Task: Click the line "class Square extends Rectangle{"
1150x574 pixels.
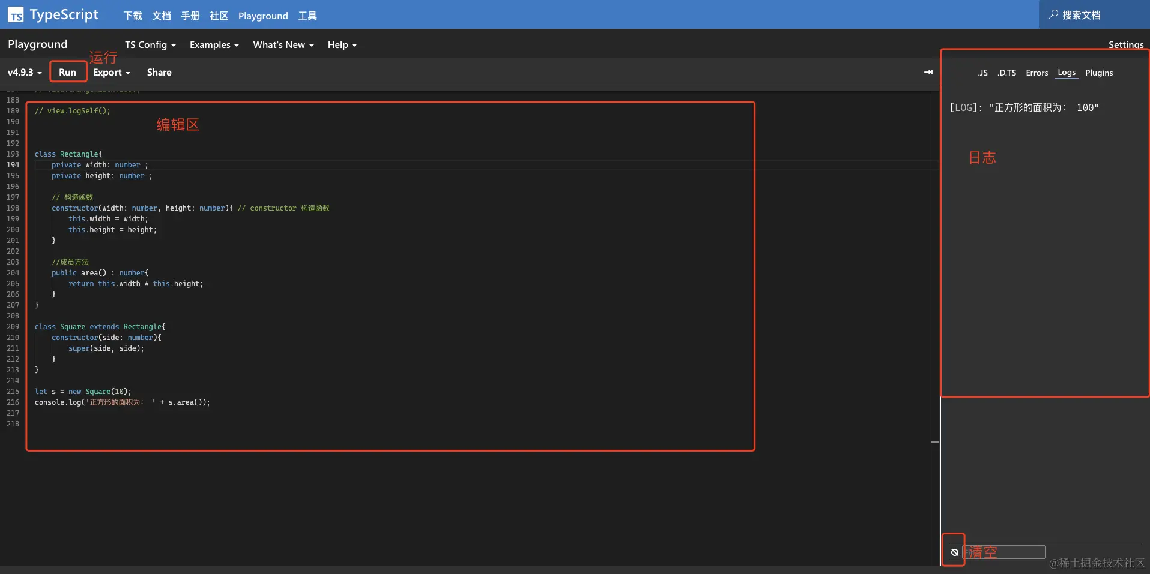Action: point(100,327)
